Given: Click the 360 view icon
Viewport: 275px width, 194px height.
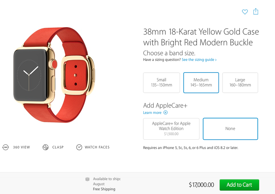Looking at the screenshot, I should pyautogui.click(x=5, y=147).
